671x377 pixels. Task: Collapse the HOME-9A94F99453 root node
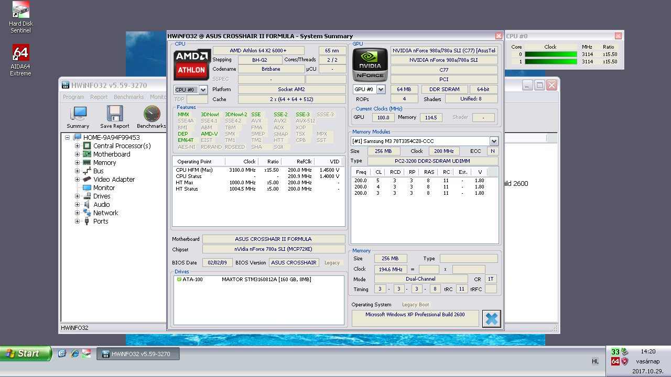pos(68,137)
